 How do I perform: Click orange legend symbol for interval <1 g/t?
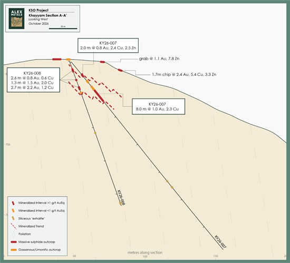point(13,211)
